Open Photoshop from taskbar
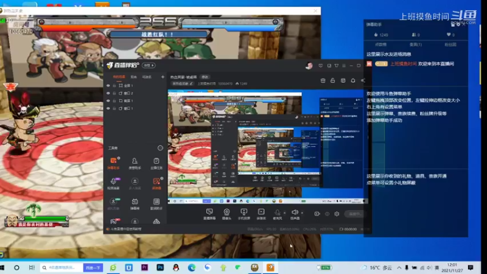 (160, 267)
